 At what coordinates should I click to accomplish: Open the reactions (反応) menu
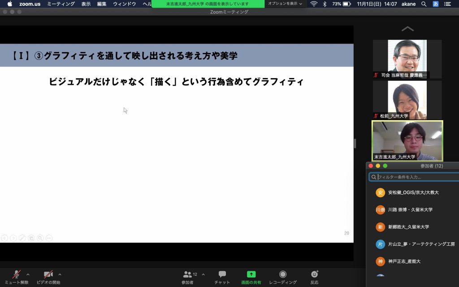coord(314,274)
